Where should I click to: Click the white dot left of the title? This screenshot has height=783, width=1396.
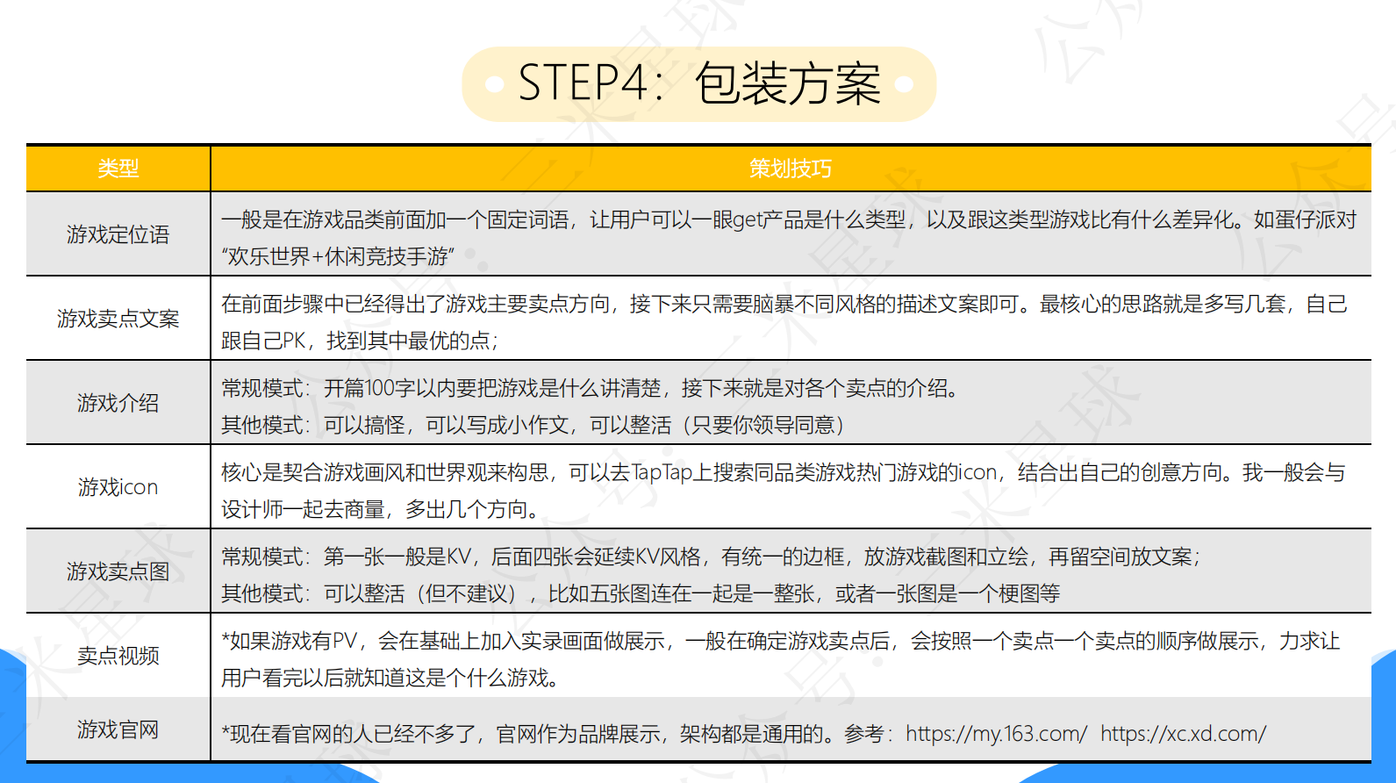(494, 84)
